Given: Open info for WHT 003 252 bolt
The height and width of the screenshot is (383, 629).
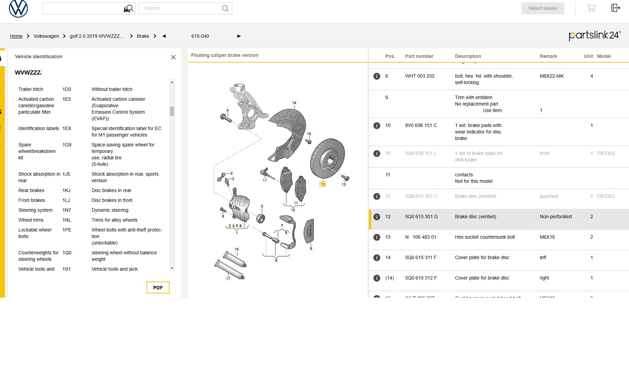Looking at the screenshot, I should [377, 76].
